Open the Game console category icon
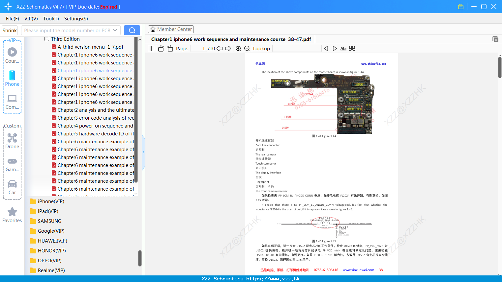The width and height of the screenshot is (502, 282). pyautogui.click(x=12, y=161)
